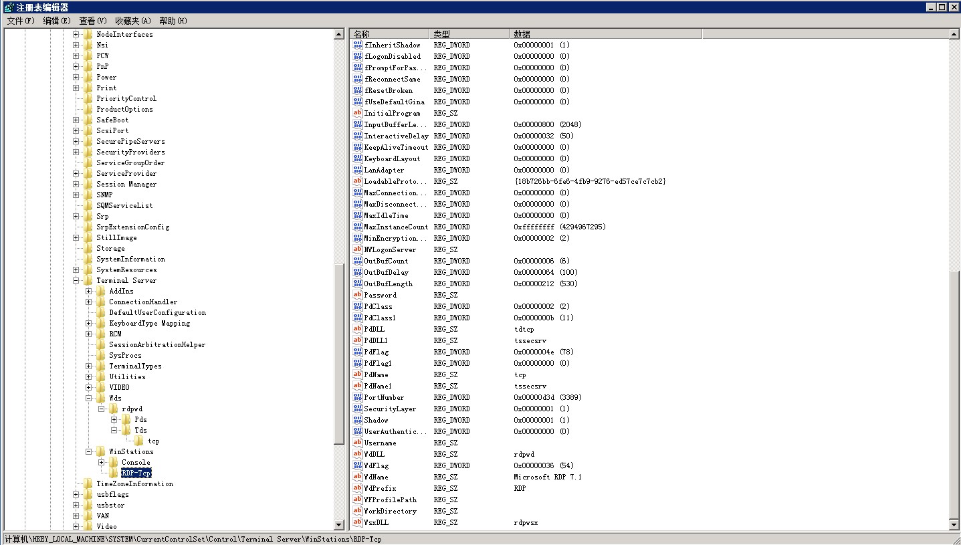961x545 pixels.
Task: Click values pane scrollbar down arrow
Action: coord(954,526)
